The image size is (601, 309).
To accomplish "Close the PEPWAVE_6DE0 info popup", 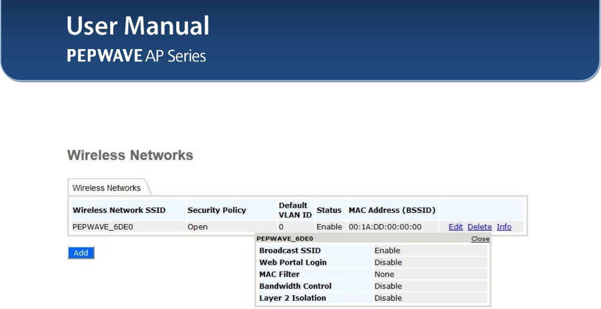I will (480, 239).
